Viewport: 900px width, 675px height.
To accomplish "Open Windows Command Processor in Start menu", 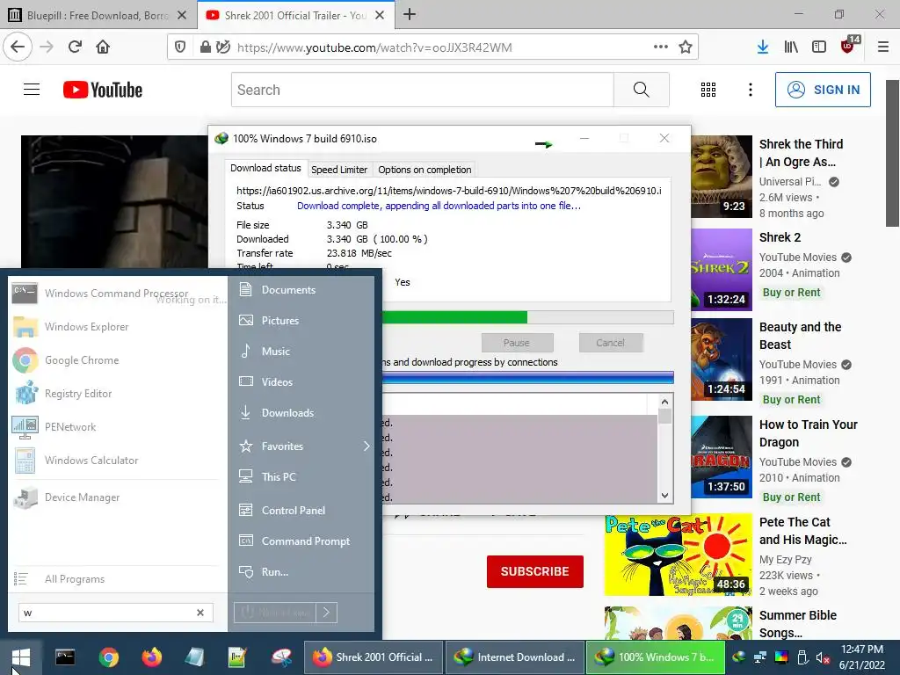I will pyautogui.click(x=117, y=294).
